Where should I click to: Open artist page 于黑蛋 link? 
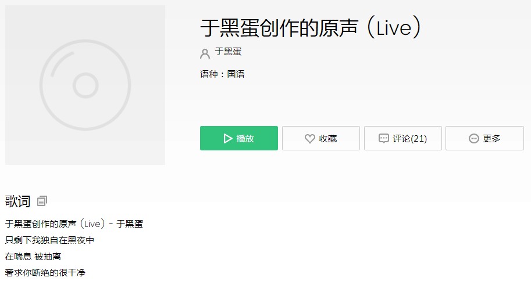click(228, 52)
